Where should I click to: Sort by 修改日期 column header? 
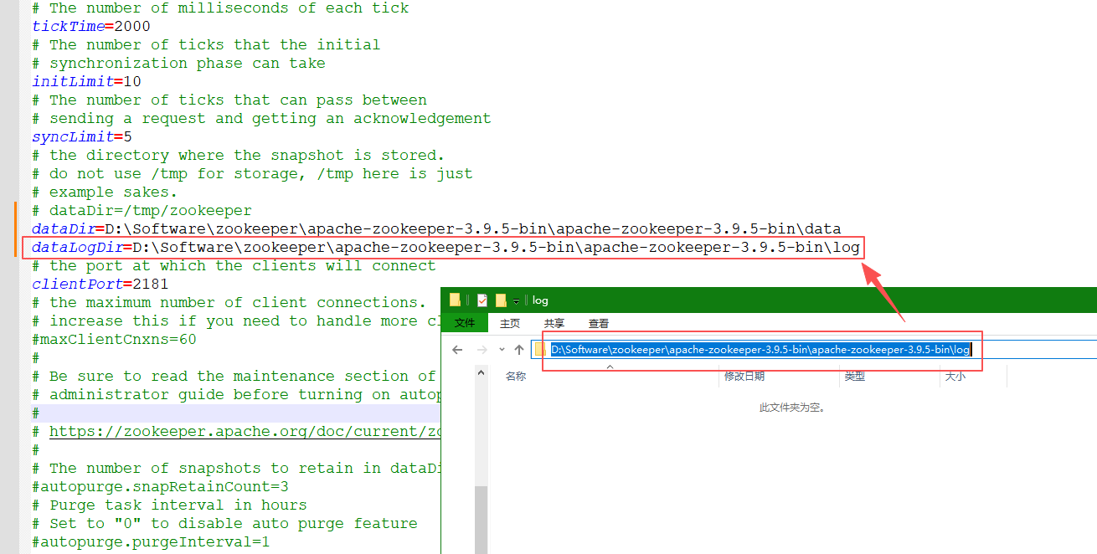click(743, 377)
